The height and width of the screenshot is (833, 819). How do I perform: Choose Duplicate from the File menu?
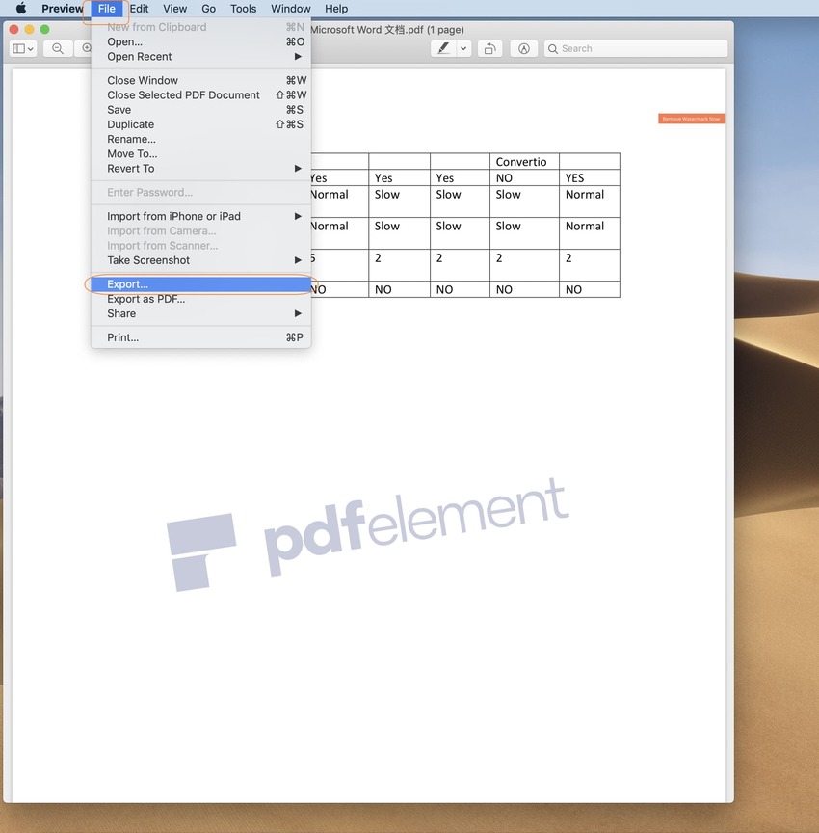(200, 124)
